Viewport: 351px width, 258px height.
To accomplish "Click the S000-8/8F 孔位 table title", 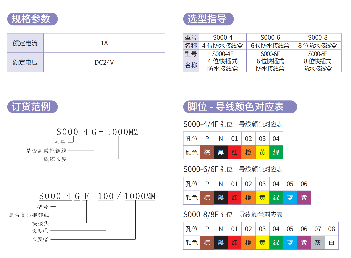I will click(x=233, y=214).
